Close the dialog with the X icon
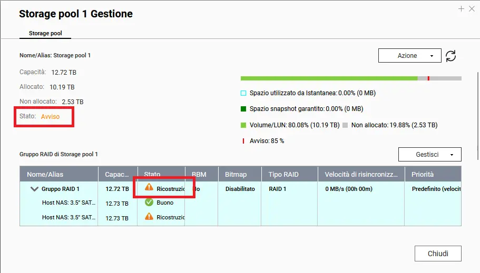This screenshot has width=480, height=273. pyautogui.click(x=472, y=9)
